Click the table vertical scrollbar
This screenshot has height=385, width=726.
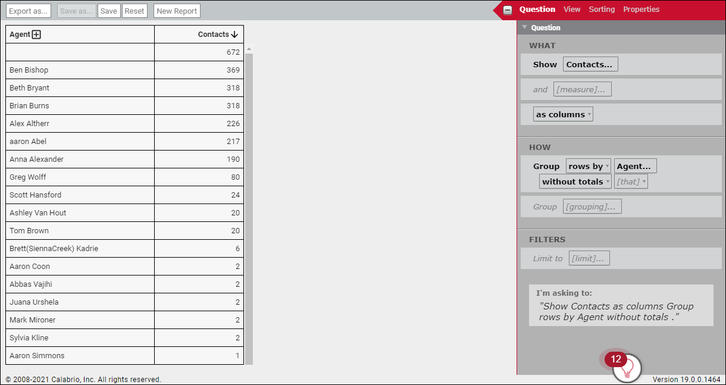tap(249, 208)
